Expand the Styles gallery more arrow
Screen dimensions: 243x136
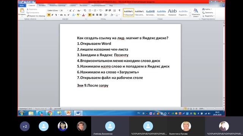pos(190,16)
